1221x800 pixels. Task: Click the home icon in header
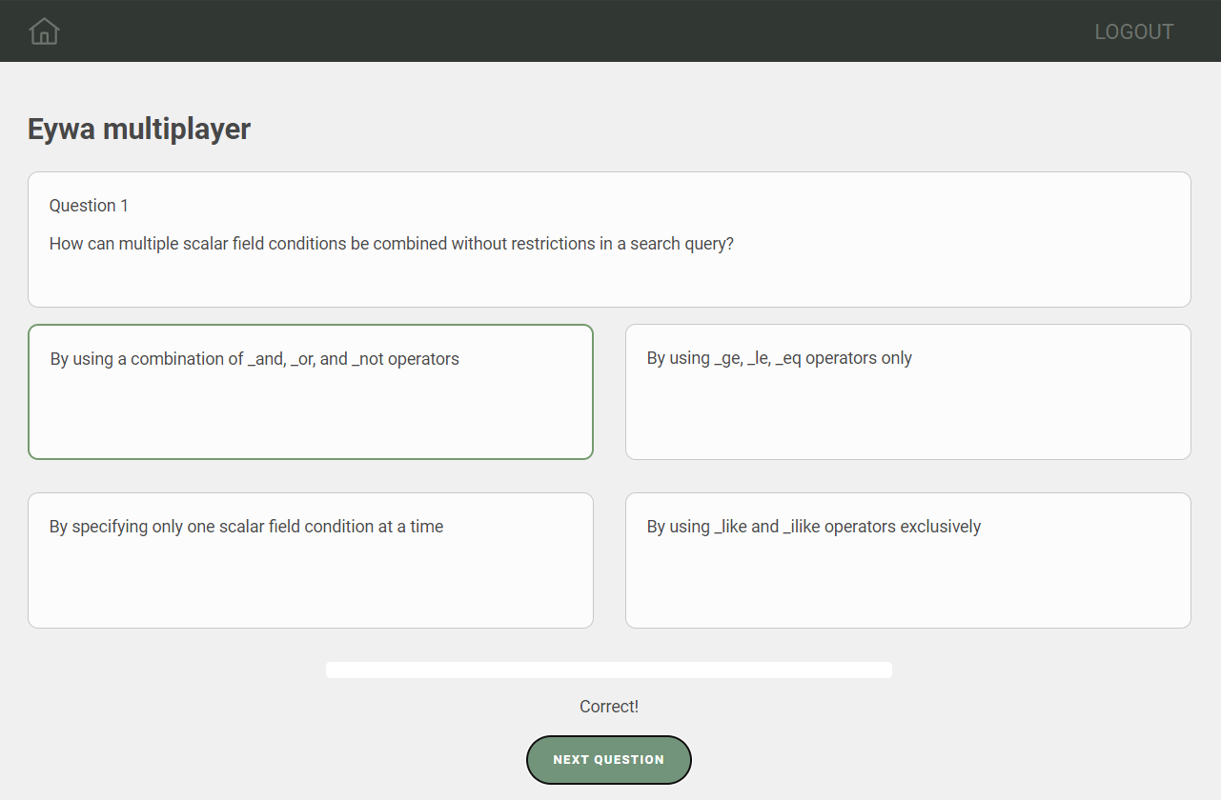pos(44,31)
